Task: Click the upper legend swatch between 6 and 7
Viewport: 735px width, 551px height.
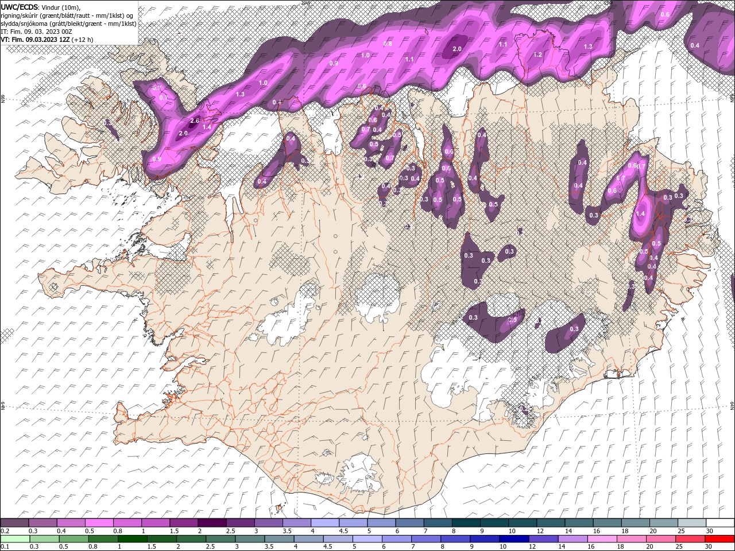Action: coord(409,523)
